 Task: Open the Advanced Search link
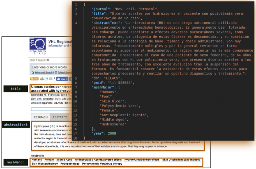tap(44, 72)
